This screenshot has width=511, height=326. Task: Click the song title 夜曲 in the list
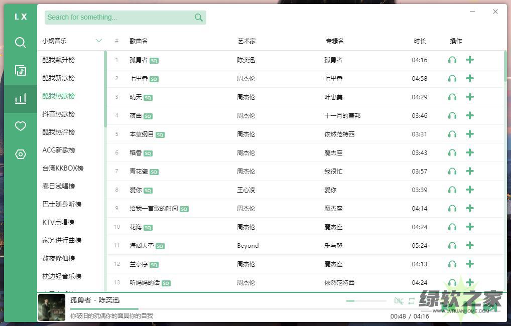click(x=136, y=116)
